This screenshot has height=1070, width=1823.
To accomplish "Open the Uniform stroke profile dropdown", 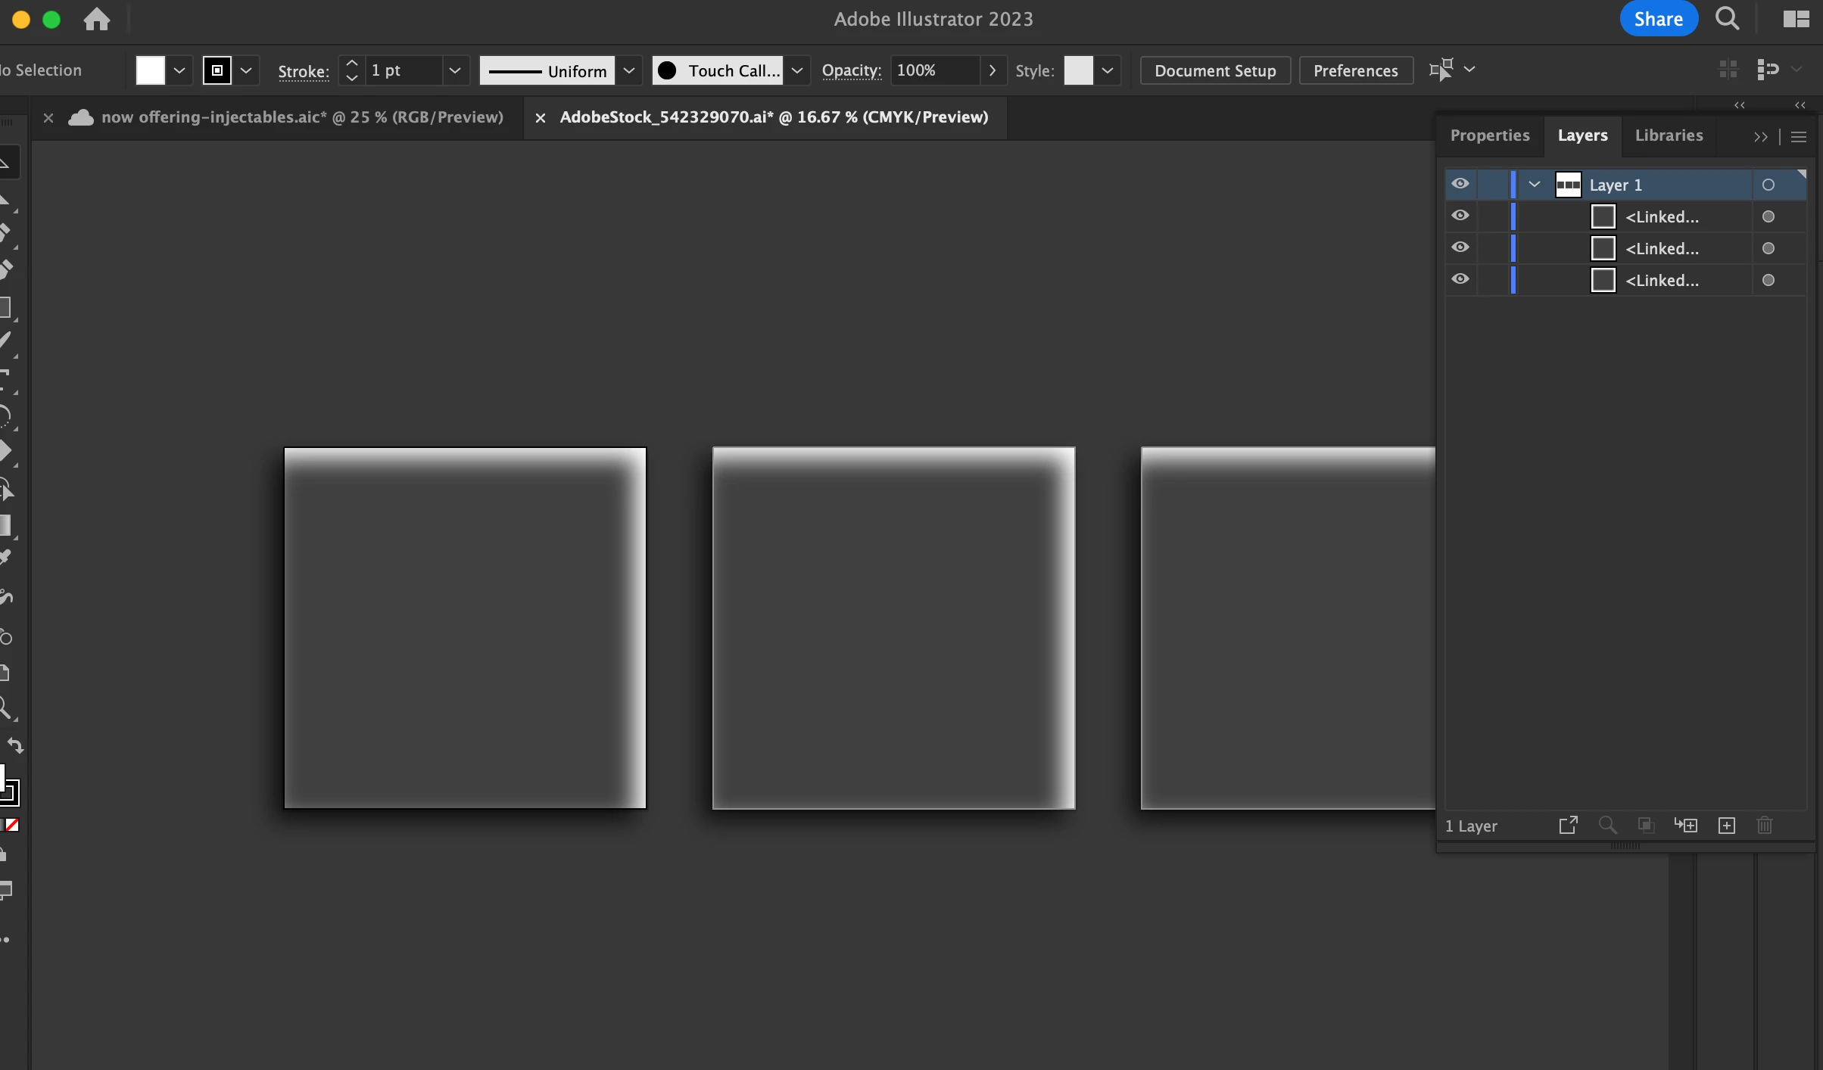I will (x=628, y=70).
